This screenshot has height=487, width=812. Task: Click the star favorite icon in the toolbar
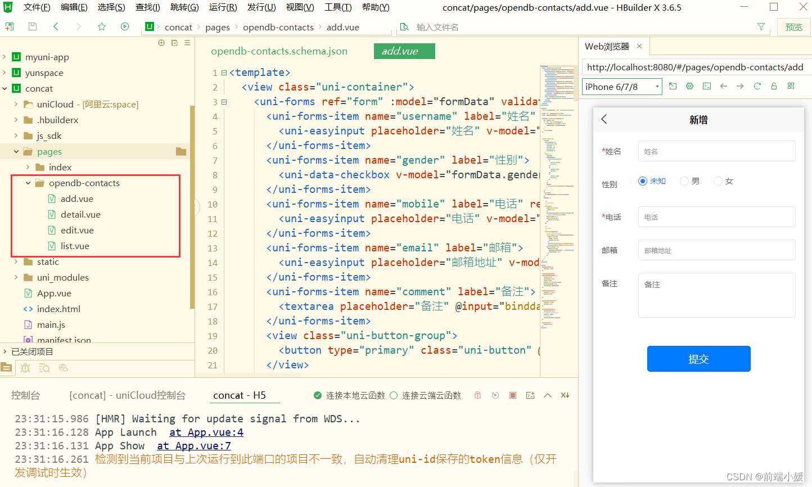pos(101,26)
